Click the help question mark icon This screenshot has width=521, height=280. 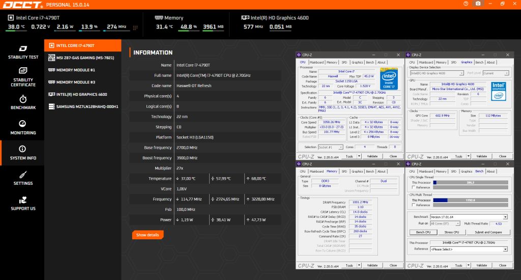click(466, 4)
